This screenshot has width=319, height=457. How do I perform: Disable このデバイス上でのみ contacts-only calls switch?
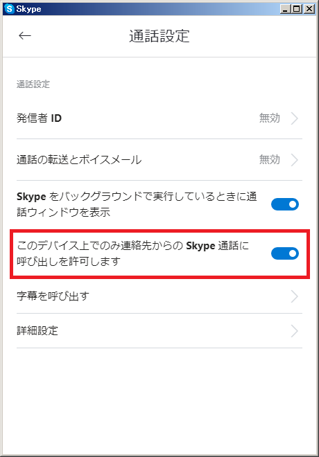coord(285,253)
